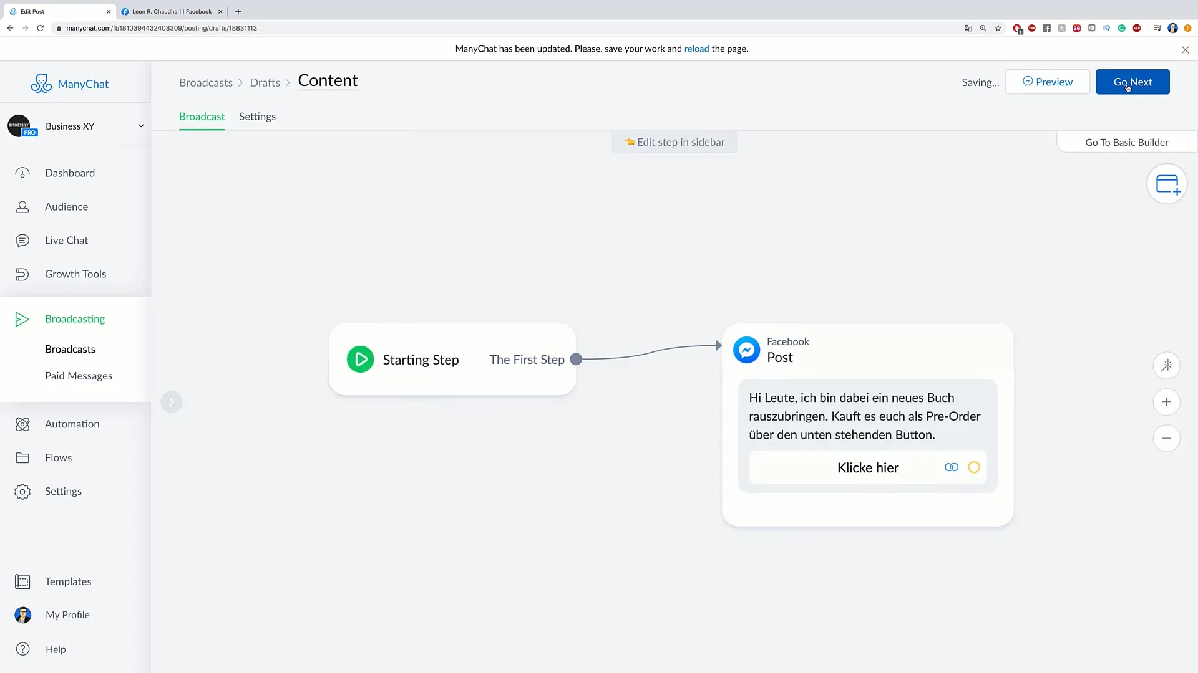The height and width of the screenshot is (673, 1198).
Task: Click the IQ extension icon
Action: point(1106,28)
